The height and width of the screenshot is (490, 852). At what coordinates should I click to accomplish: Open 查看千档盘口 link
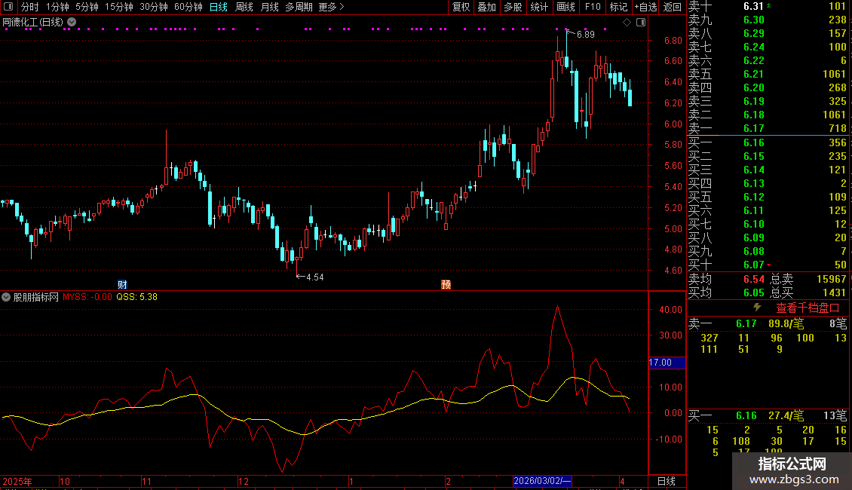point(808,308)
